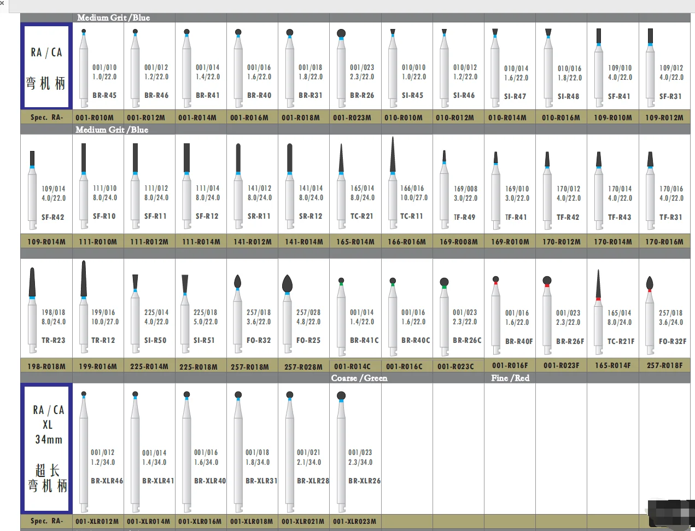The width and height of the screenshot is (695, 531).
Task: Select the red-band BR-R40F bur image
Action: point(495,316)
